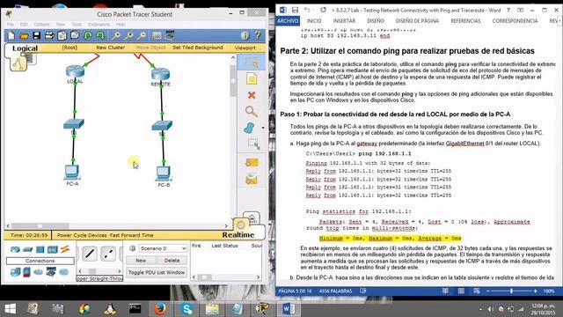Click the Zoom Out magnifier icon
The image size is (563, 317).
point(142,35)
